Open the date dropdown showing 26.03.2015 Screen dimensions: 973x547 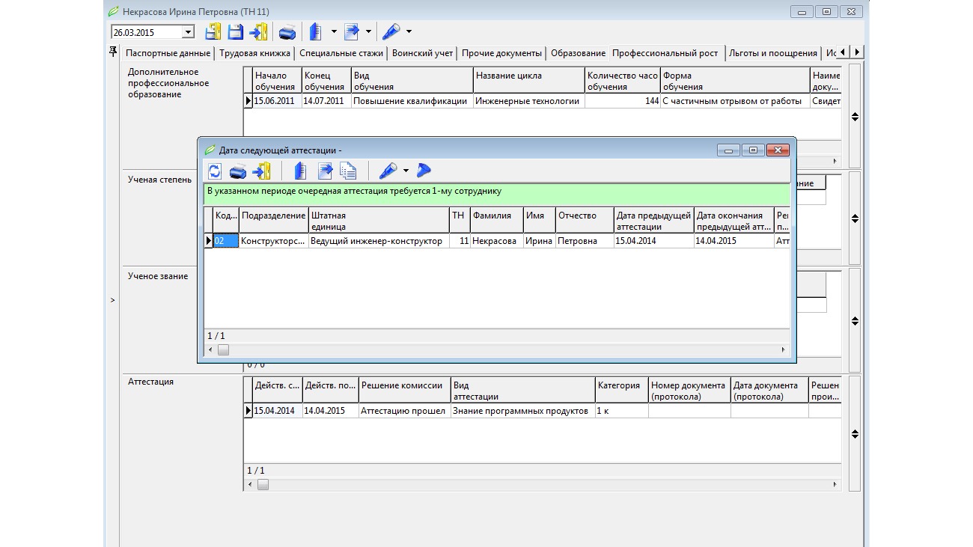point(188,32)
